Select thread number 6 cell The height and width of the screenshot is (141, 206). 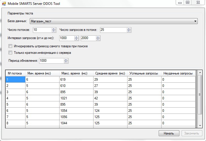pyautogui.click(x=15, y=110)
